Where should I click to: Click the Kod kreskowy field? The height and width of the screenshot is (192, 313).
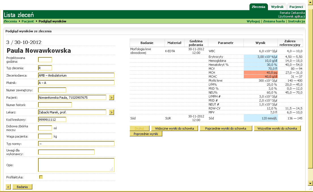tap(52, 120)
